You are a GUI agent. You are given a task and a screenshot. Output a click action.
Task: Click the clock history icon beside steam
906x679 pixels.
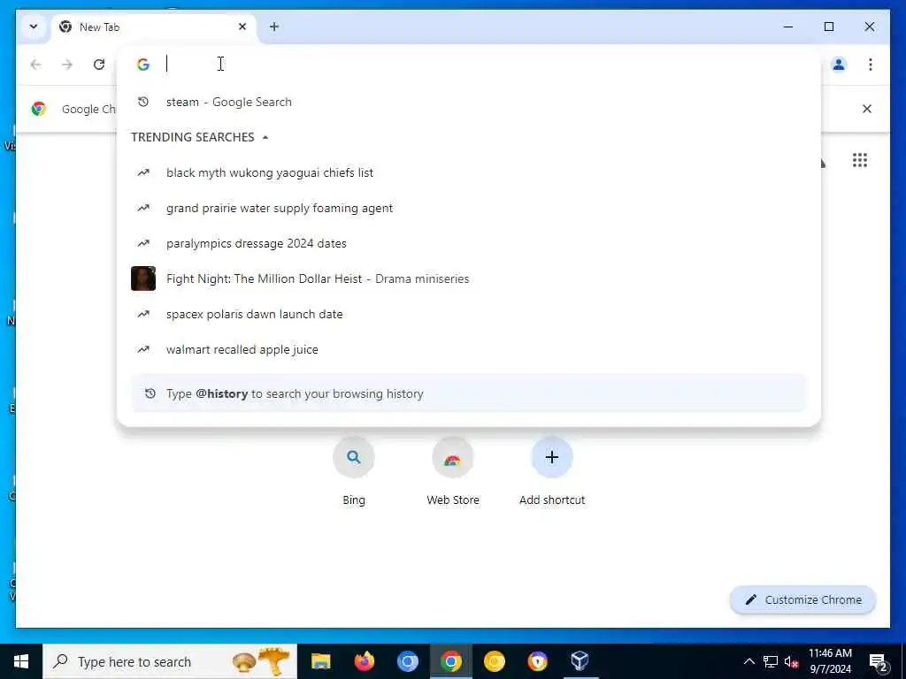click(x=143, y=103)
